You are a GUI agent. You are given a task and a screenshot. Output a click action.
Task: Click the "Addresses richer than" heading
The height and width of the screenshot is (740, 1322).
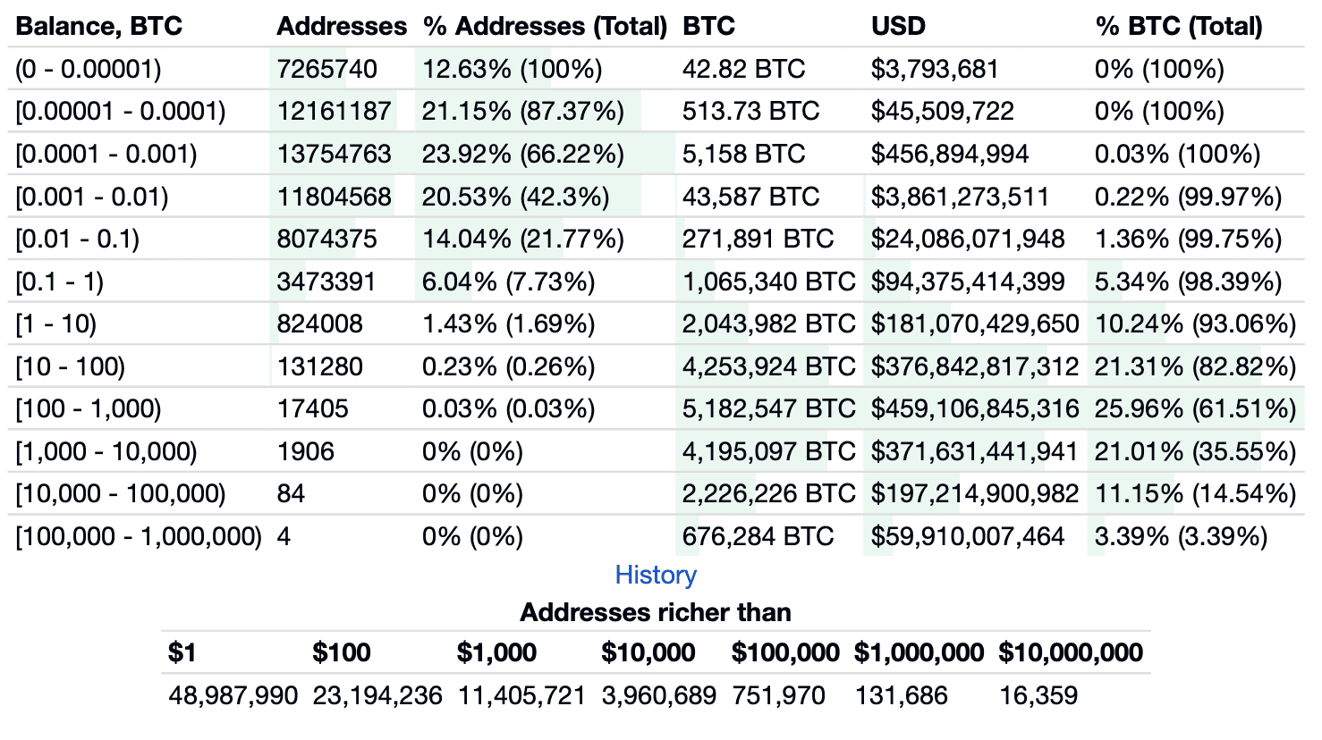656,612
